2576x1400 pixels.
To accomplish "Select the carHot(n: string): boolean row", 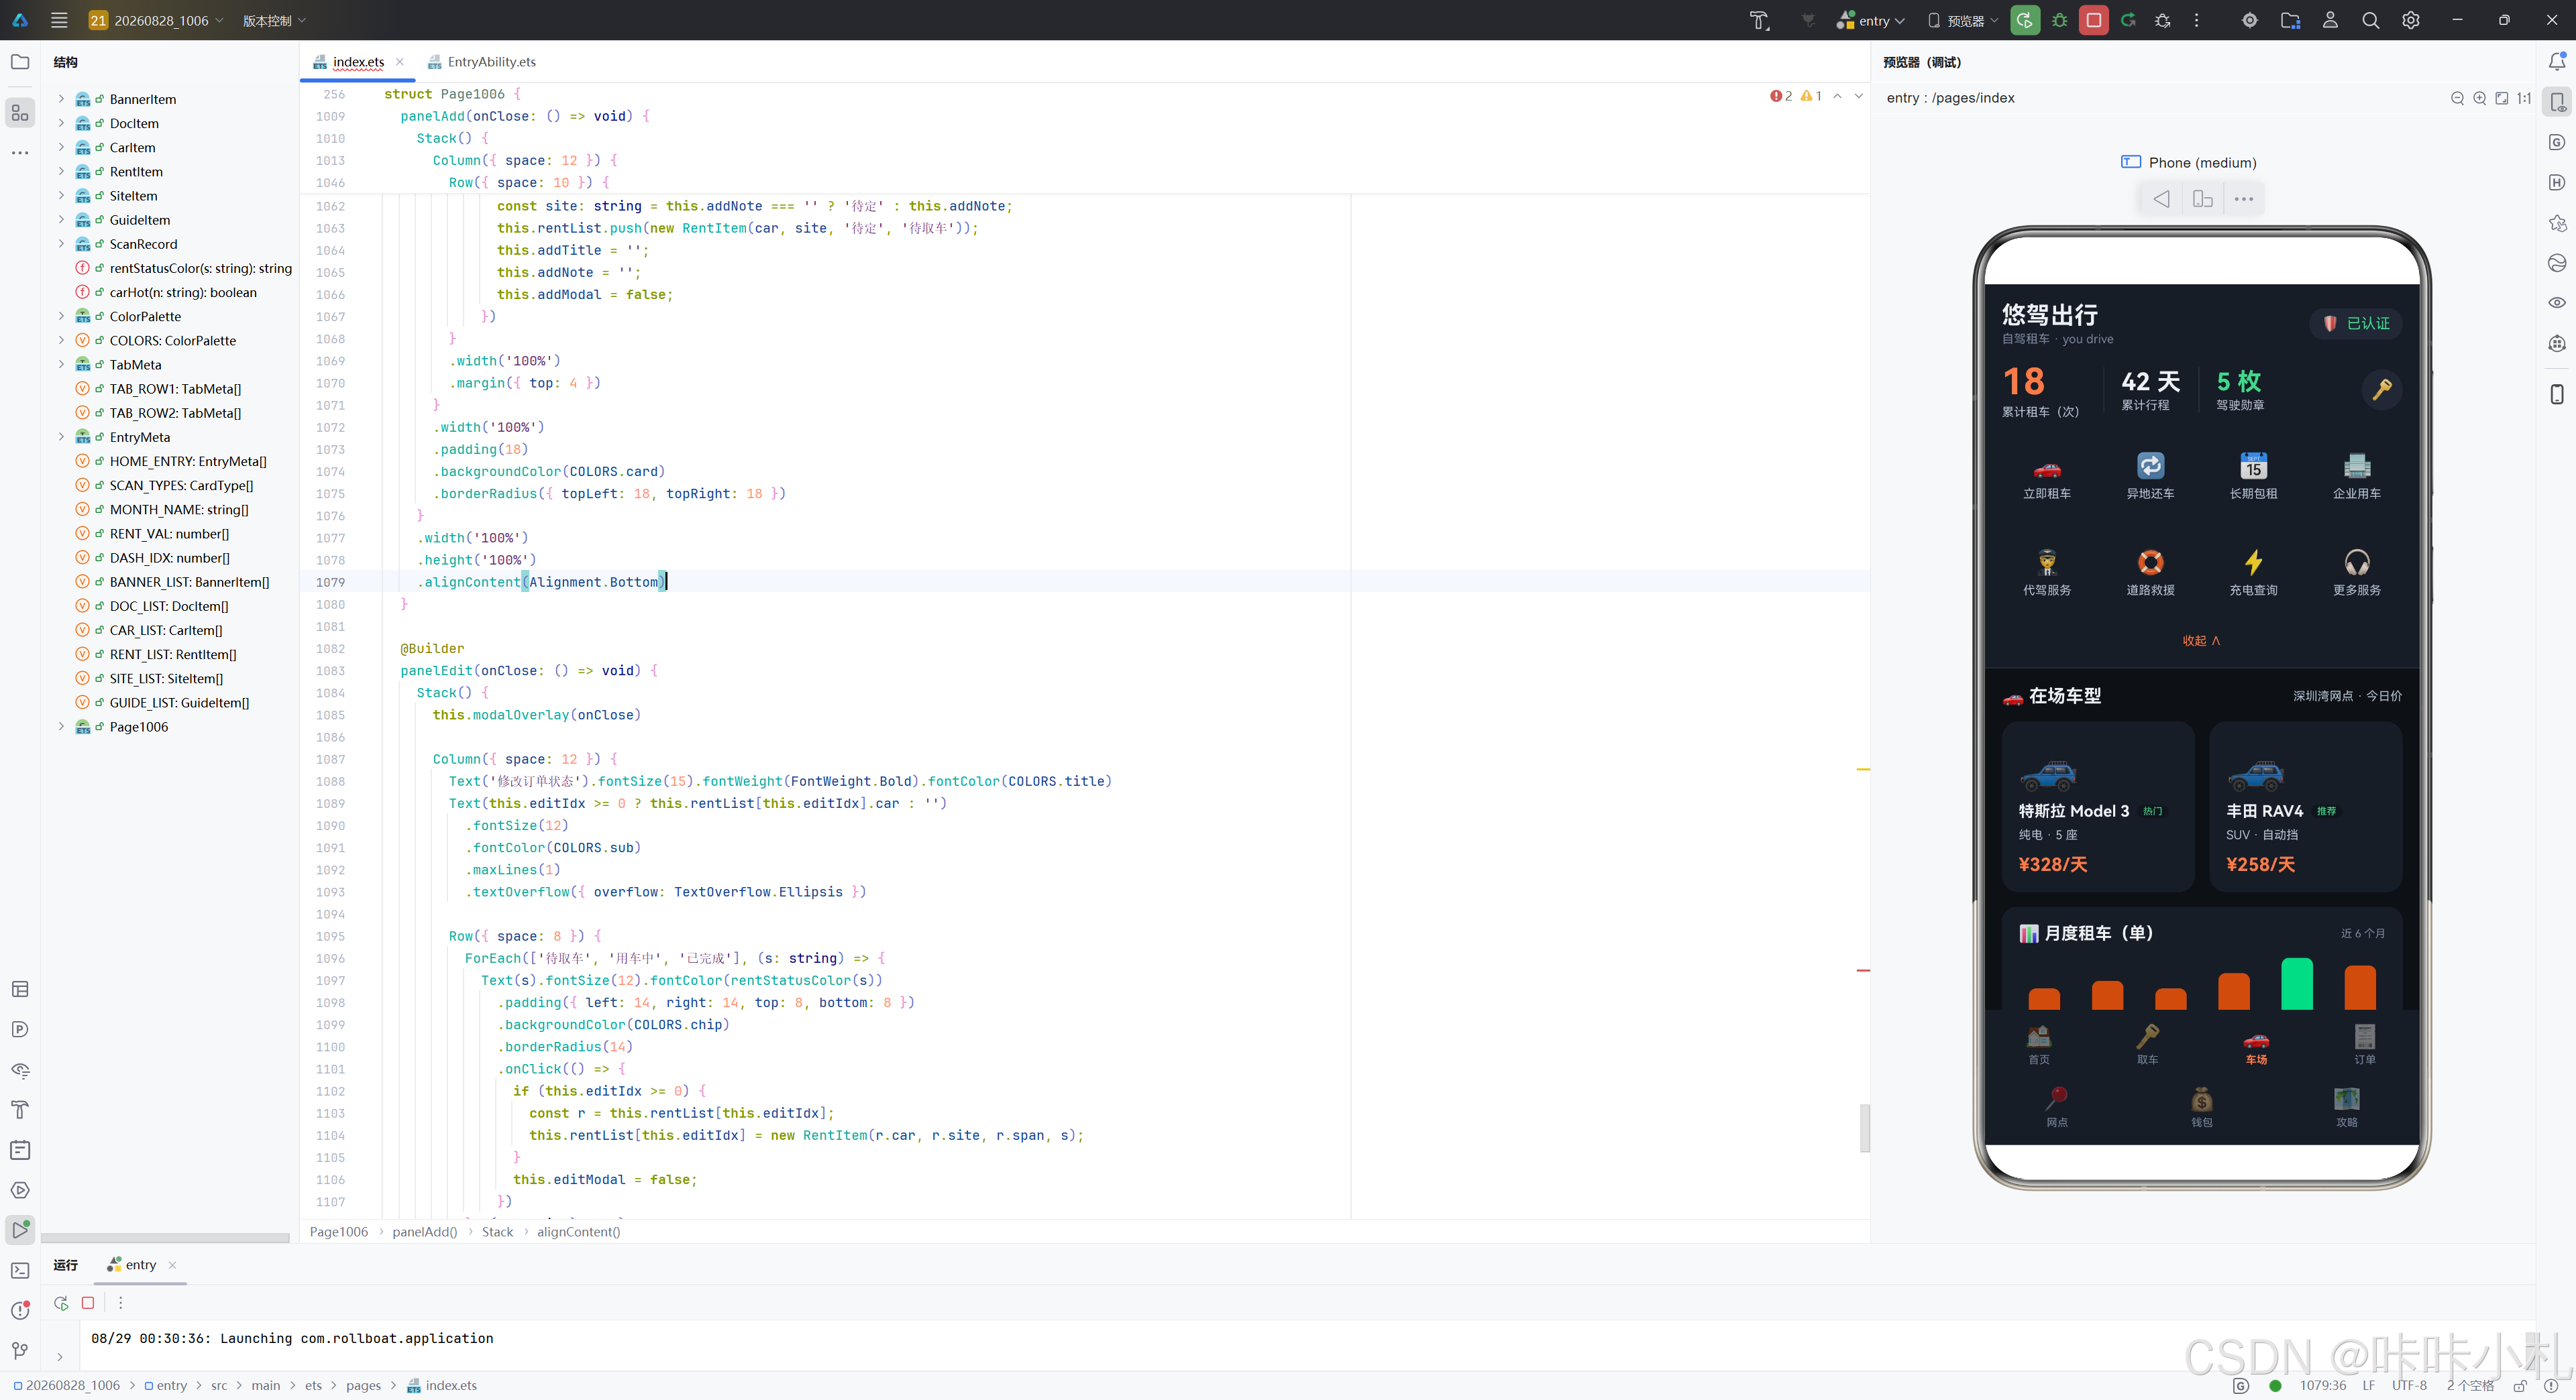I will (183, 292).
